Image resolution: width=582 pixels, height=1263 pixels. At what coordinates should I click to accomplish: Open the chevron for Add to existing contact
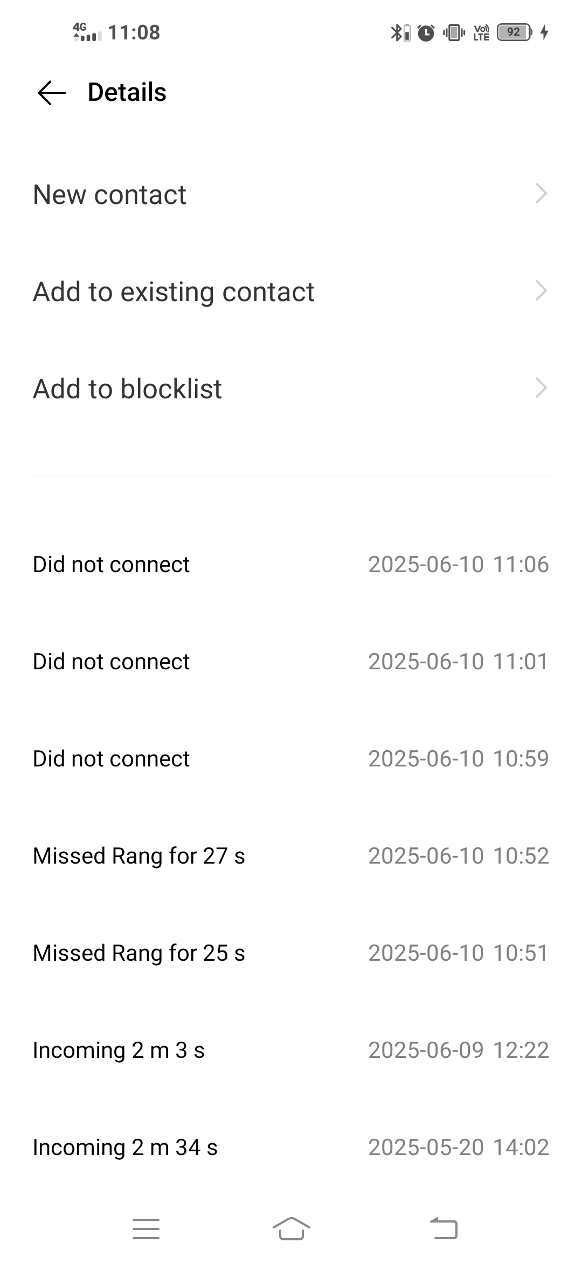[x=541, y=291]
